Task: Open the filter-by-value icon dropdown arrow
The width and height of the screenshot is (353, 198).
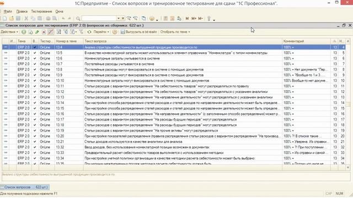Action: [76, 32]
